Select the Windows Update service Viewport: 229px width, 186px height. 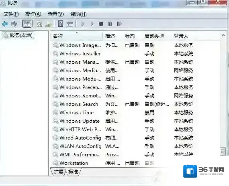(123, 121)
